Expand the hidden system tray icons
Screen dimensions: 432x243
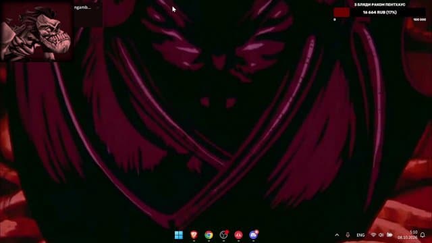(337, 235)
